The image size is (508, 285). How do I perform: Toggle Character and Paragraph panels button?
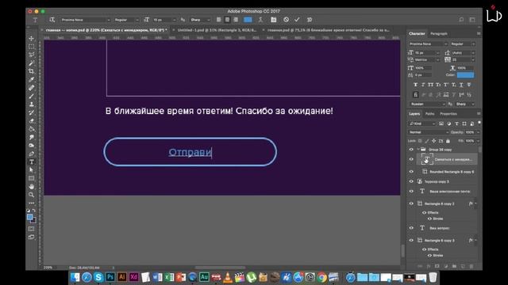click(x=273, y=20)
